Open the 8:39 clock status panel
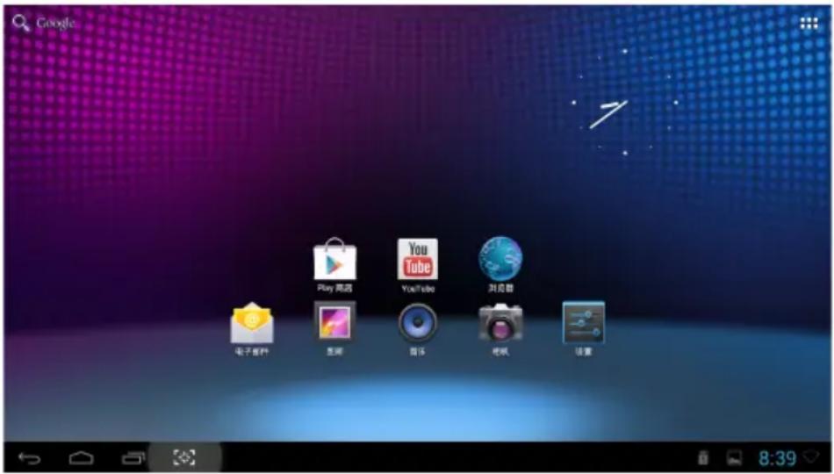The width and height of the screenshot is (834, 474). (777, 457)
